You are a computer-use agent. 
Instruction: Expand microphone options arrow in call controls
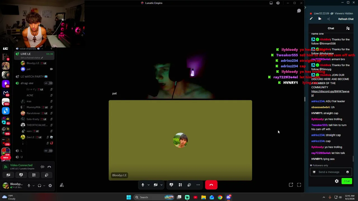tap(149, 185)
